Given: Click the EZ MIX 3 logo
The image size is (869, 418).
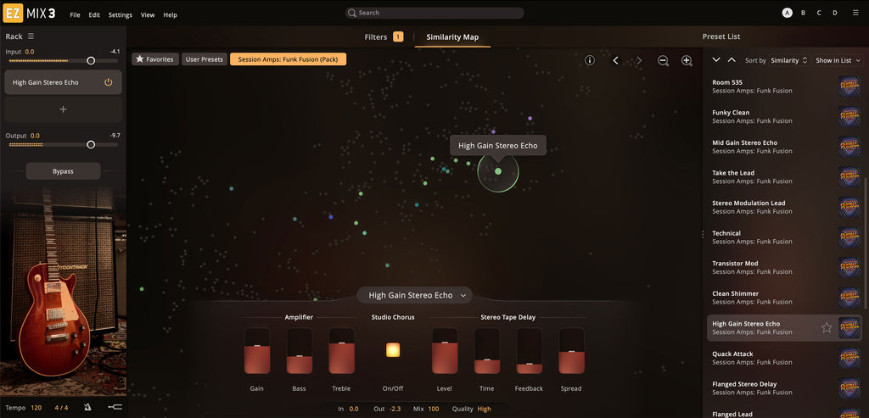Looking at the screenshot, I should coord(29,13).
